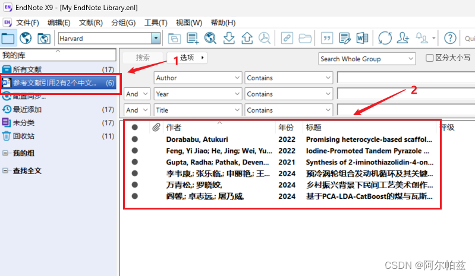Open the Activity Feed dropdown arrow
The height and width of the screenshot is (276, 475).
click(434, 39)
